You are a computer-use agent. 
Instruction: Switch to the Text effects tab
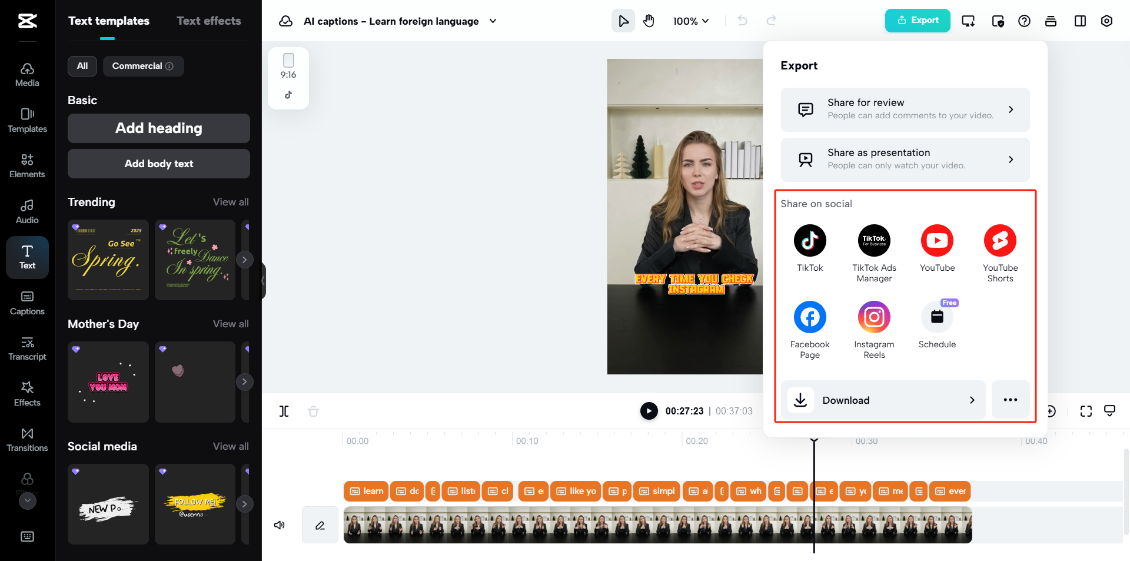point(208,21)
